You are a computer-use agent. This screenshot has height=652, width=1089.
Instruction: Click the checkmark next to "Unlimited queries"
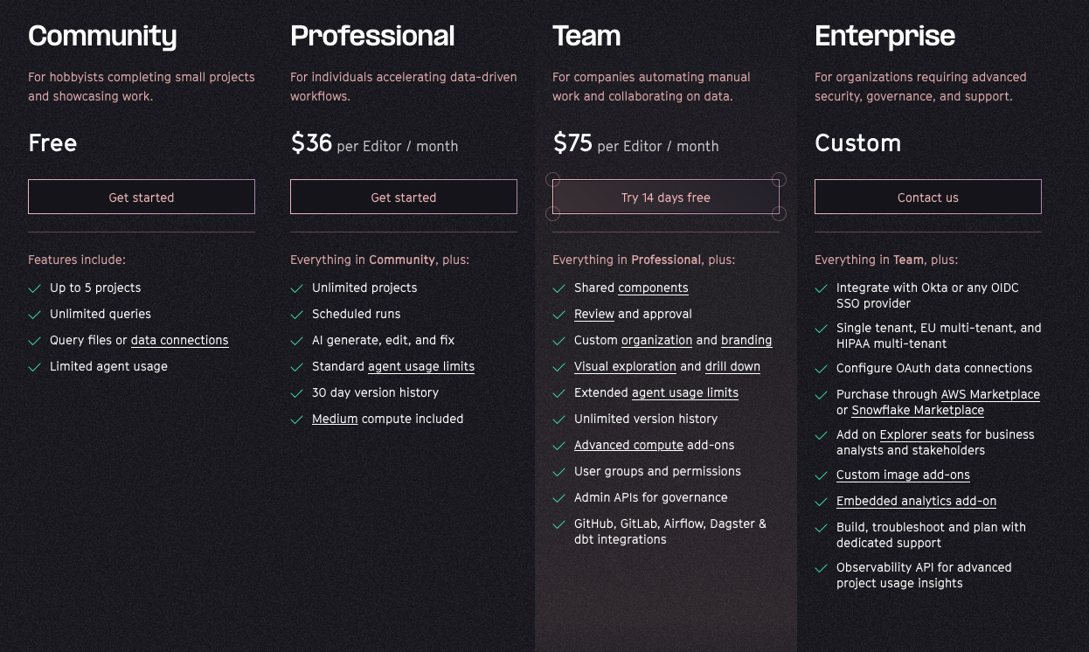click(x=35, y=314)
